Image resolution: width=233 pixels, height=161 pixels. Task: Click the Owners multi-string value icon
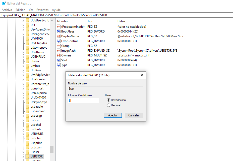(x=59, y=55)
